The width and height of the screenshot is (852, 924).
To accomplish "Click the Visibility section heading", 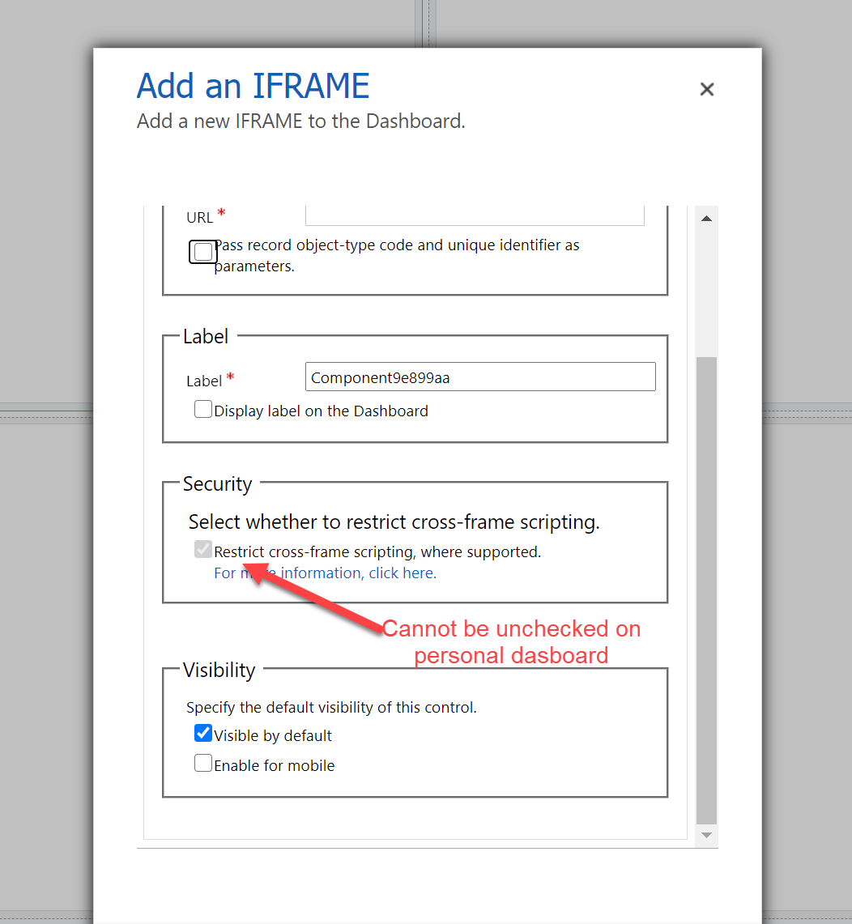I will pos(219,671).
